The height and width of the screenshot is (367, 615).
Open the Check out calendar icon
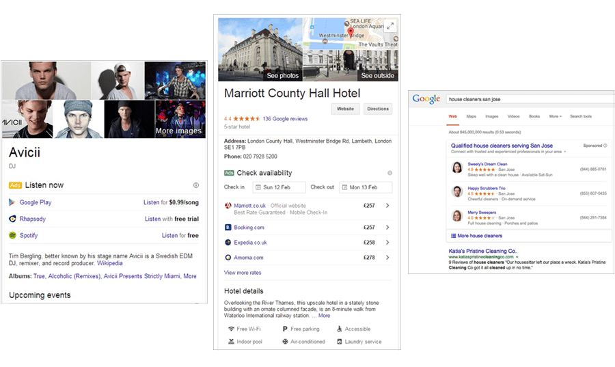pos(344,187)
